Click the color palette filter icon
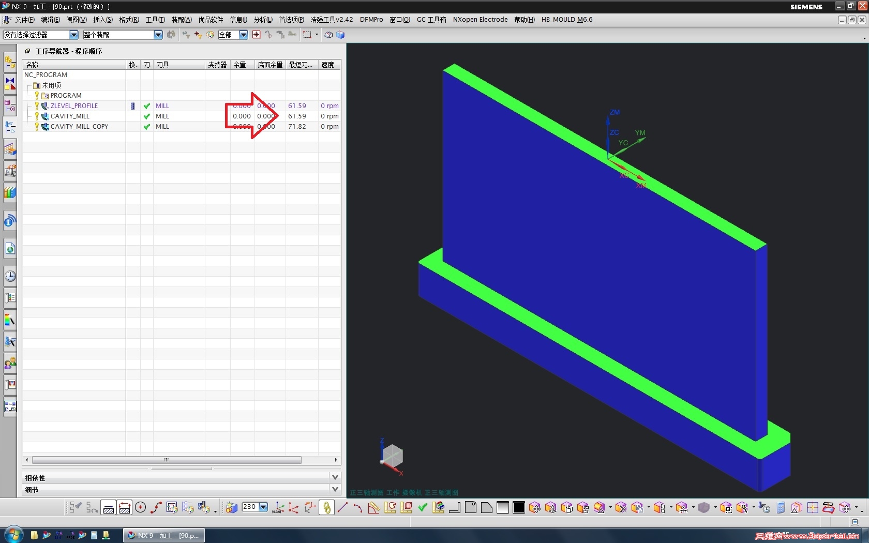This screenshot has height=543, width=869. (210, 35)
